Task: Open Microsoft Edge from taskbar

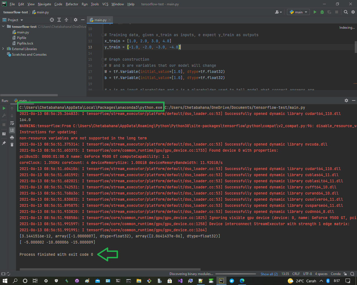Action: 242,281
